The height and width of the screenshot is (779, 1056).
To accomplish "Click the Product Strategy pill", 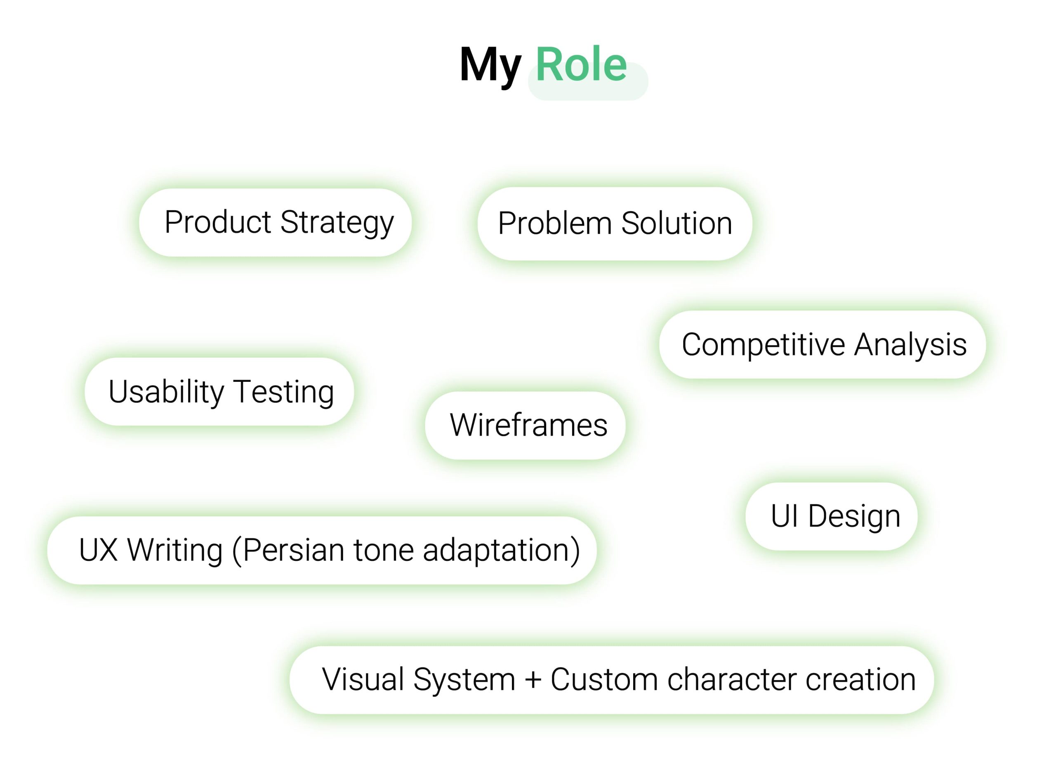I will 276,223.
